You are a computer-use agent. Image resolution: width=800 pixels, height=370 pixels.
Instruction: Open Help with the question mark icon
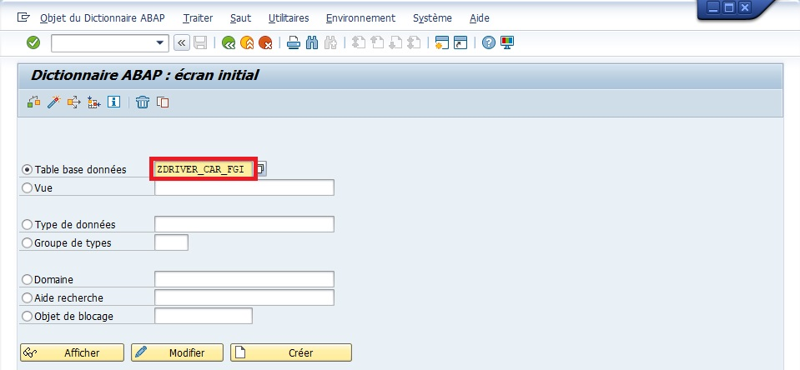tap(489, 42)
